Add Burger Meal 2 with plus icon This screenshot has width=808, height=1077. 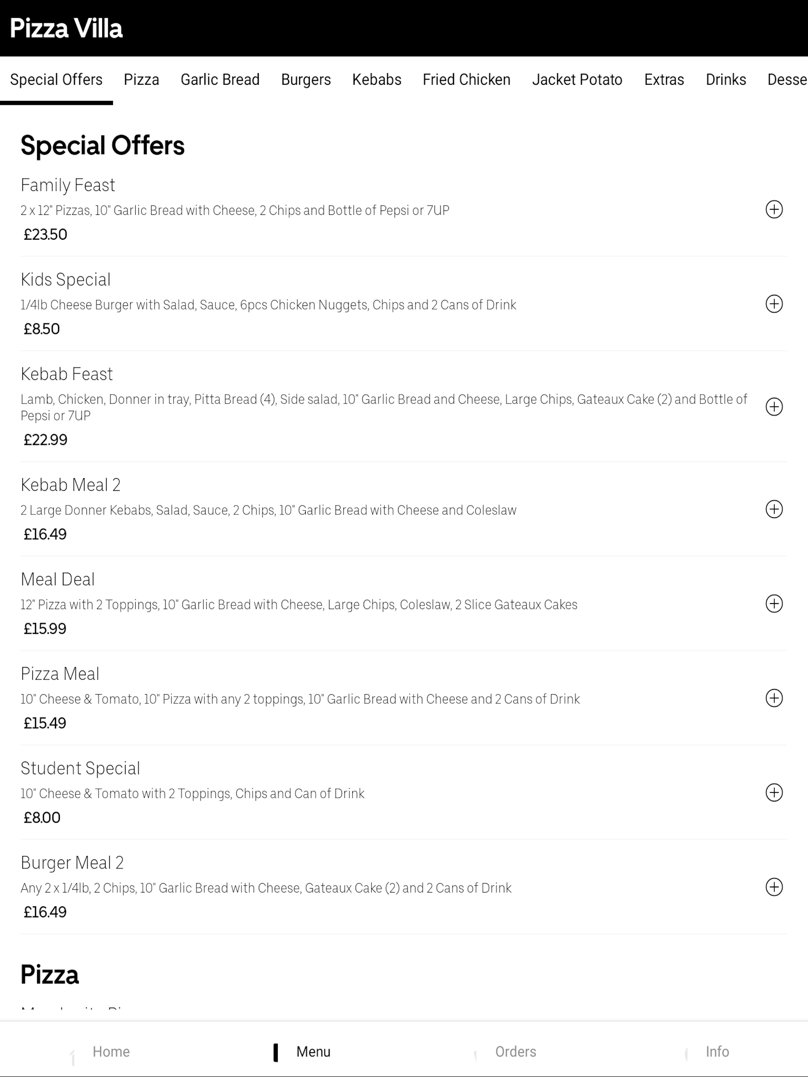click(774, 887)
